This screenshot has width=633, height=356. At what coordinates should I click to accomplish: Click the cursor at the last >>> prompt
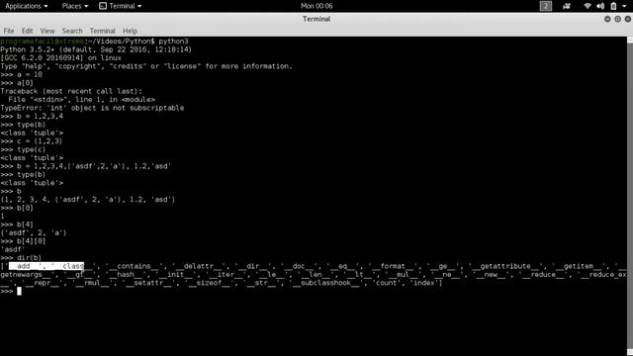pos(19,292)
